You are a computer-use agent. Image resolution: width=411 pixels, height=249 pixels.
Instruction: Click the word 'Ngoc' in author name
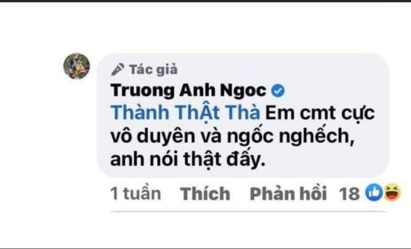[x=243, y=91]
